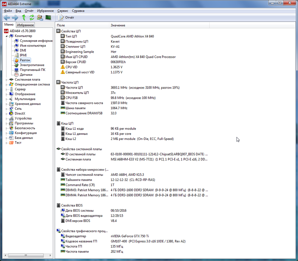Click the Тест benchmark icon
The image size is (298, 261).
11,143
